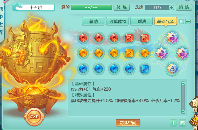
Task: Click the round 炼化 button
Action: click(34, 117)
